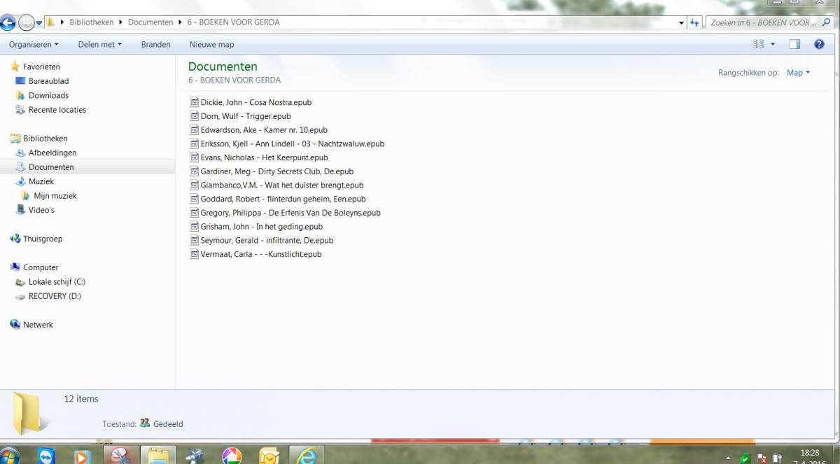Viewport: 840px width, 464px height.
Task: Click the magnifier icon in search box
Action: (827, 22)
